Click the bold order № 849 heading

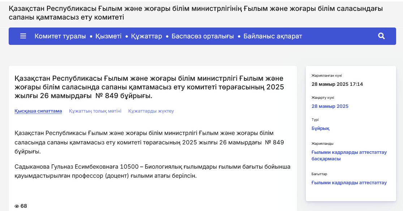tap(149, 87)
